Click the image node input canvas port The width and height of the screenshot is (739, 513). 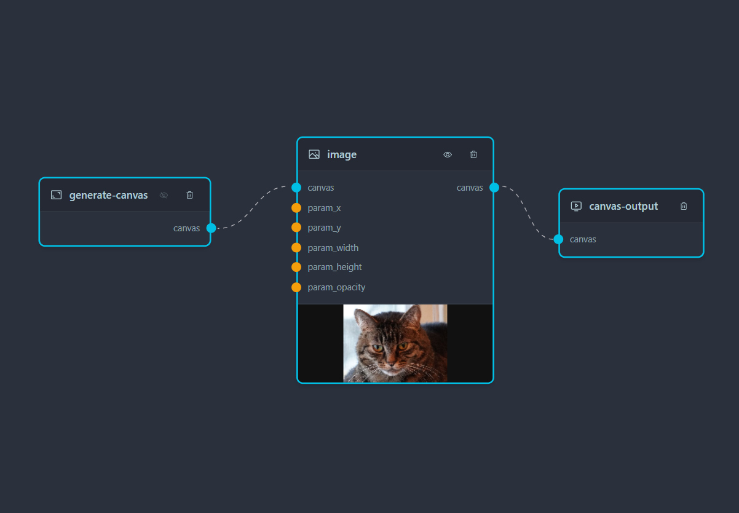(296, 188)
